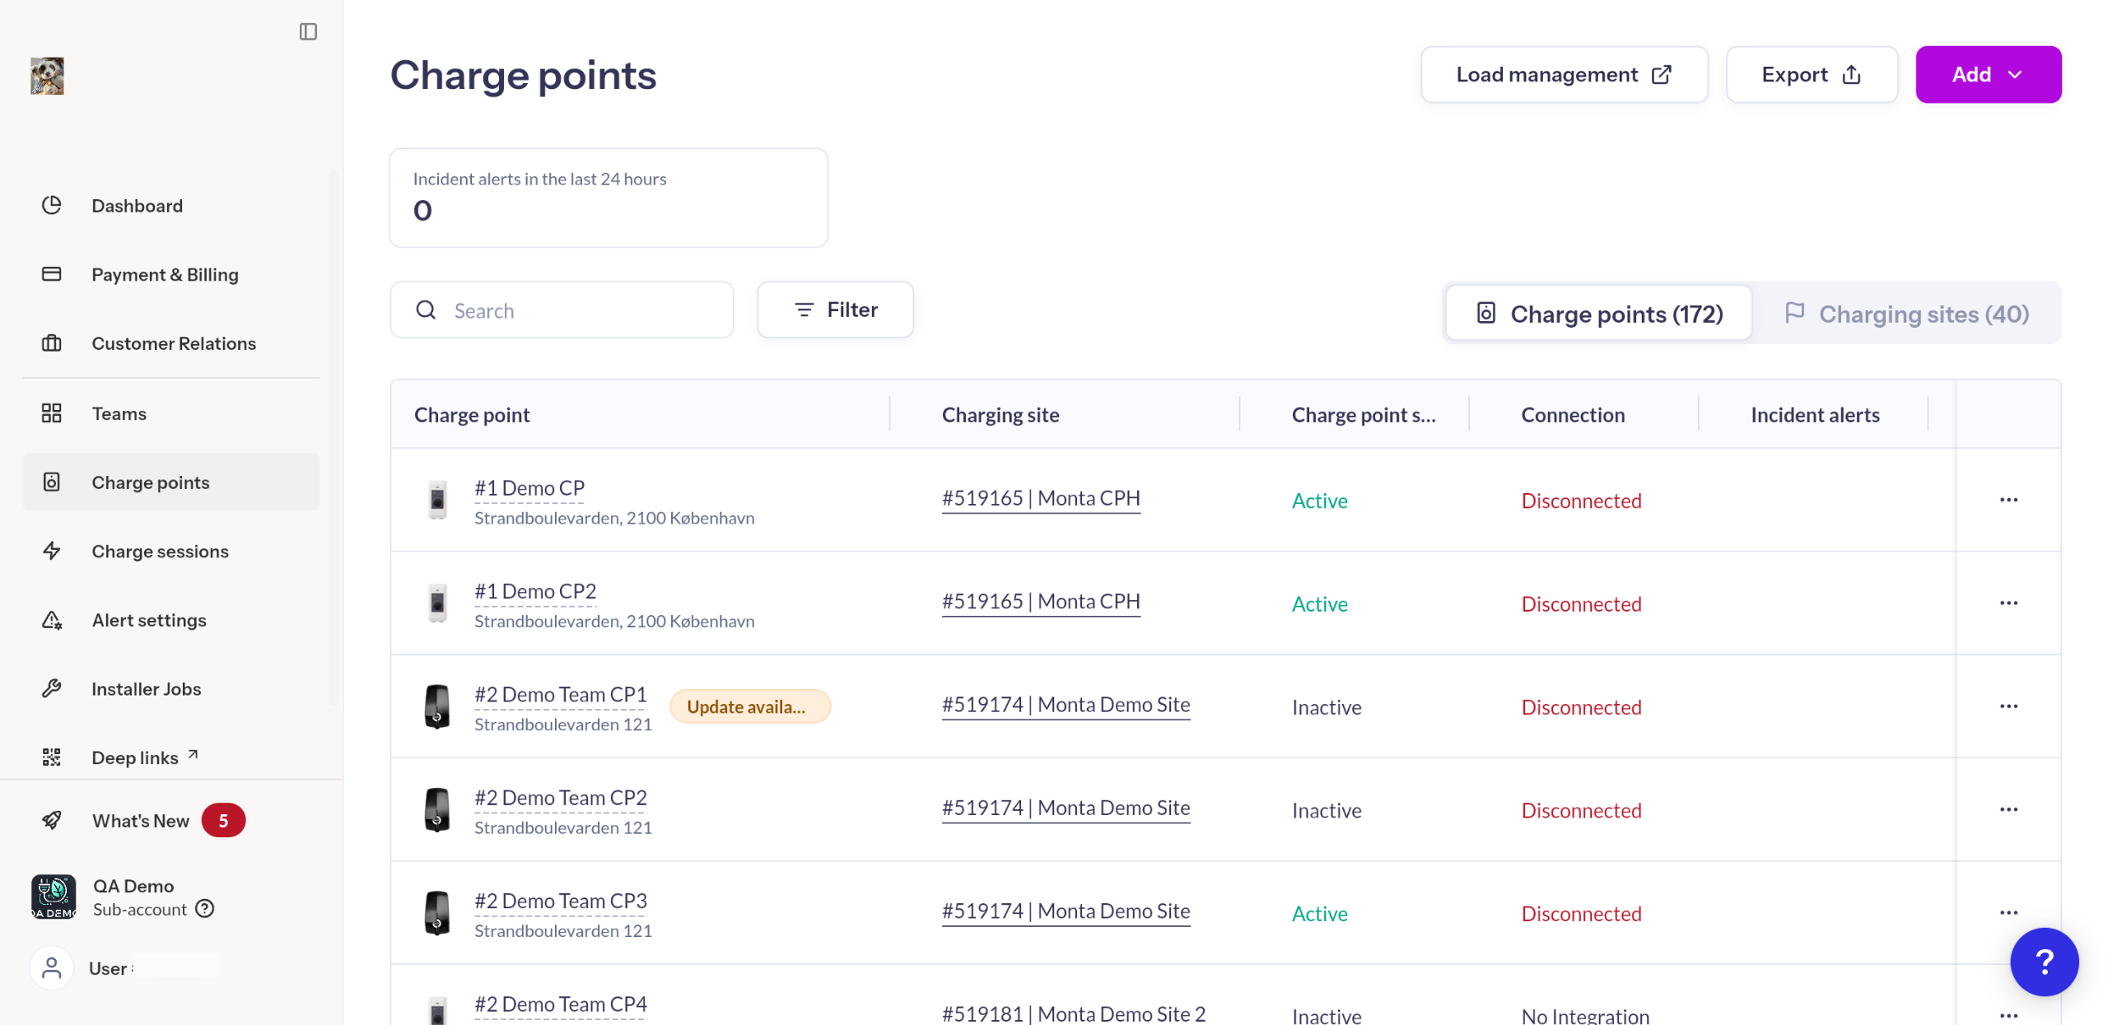Open row actions menu for #1 Demo CP
Image resolution: width=2108 pixels, height=1025 pixels.
tap(2008, 500)
